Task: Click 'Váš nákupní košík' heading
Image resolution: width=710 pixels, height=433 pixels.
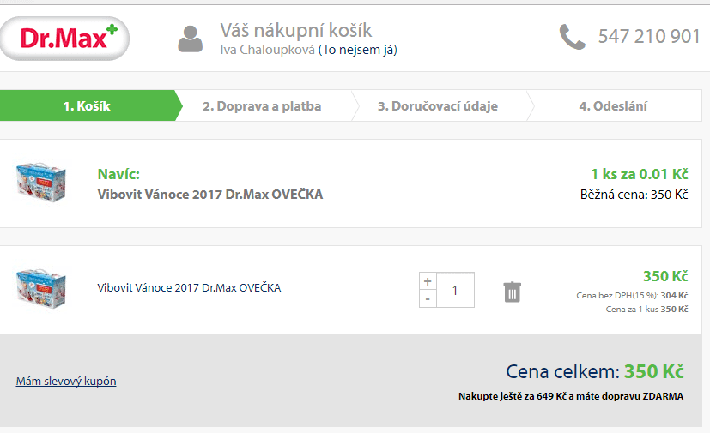Action: click(296, 31)
